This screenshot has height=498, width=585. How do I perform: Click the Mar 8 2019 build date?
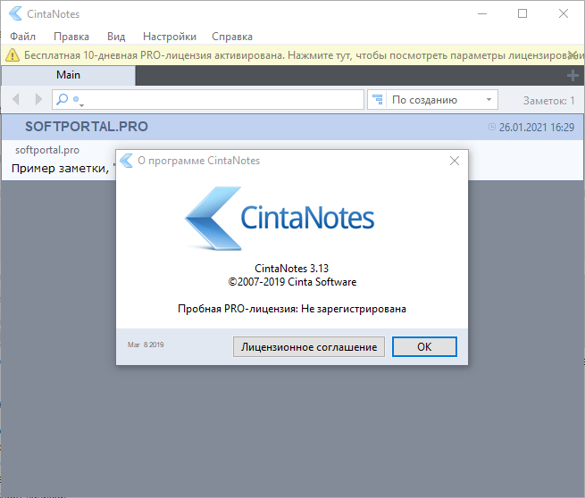(146, 344)
